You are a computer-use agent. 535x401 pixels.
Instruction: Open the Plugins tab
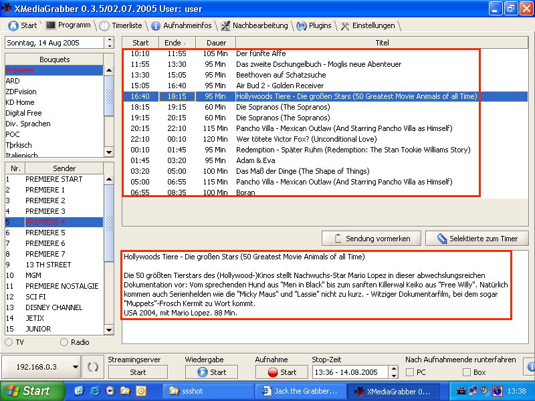coord(314,25)
